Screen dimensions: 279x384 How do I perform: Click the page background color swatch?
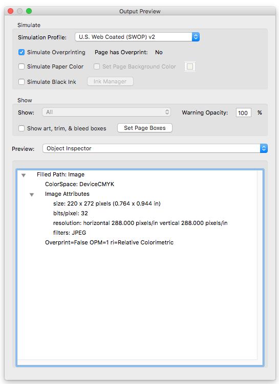tap(190, 66)
